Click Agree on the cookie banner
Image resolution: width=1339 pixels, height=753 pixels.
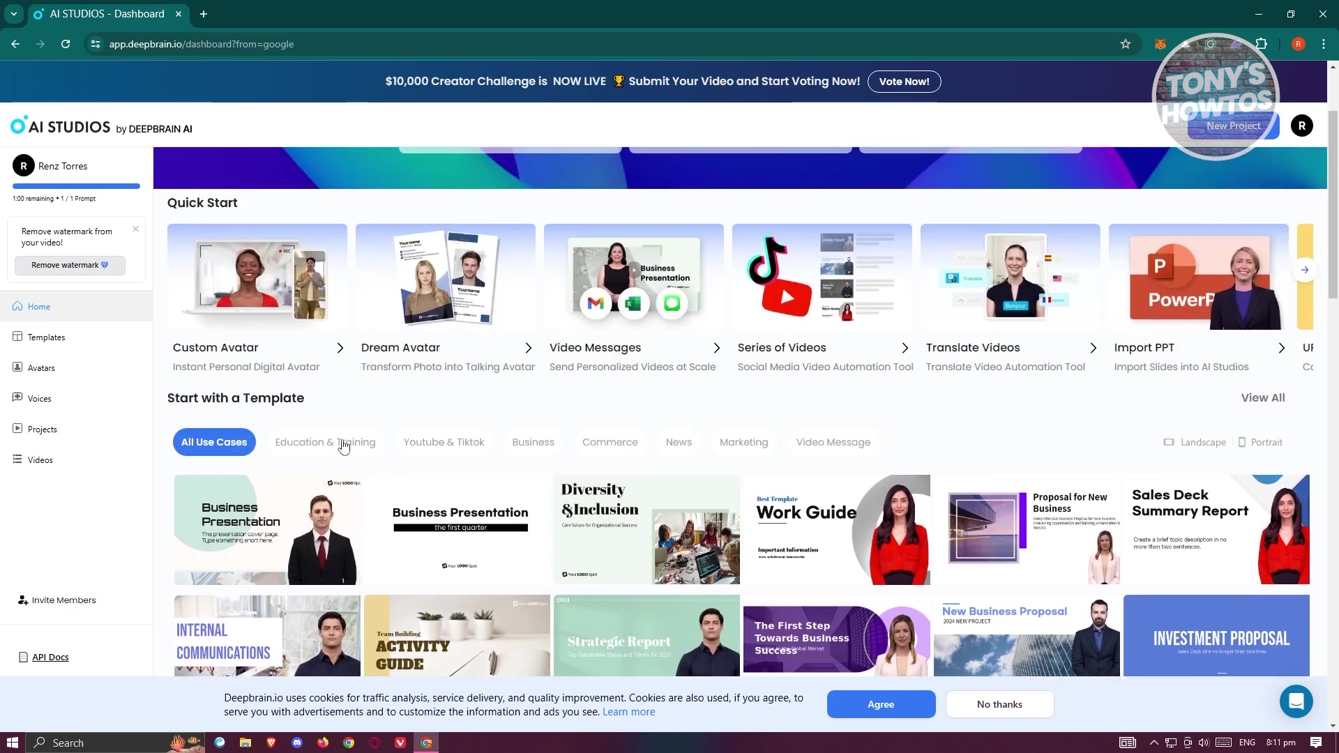click(881, 704)
